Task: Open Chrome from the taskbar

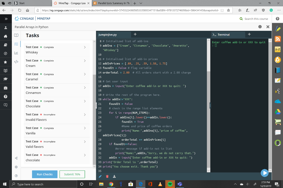Action: tap(111, 184)
